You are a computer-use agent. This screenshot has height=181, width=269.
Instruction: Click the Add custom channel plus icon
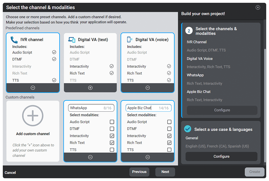(x=33, y=115)
